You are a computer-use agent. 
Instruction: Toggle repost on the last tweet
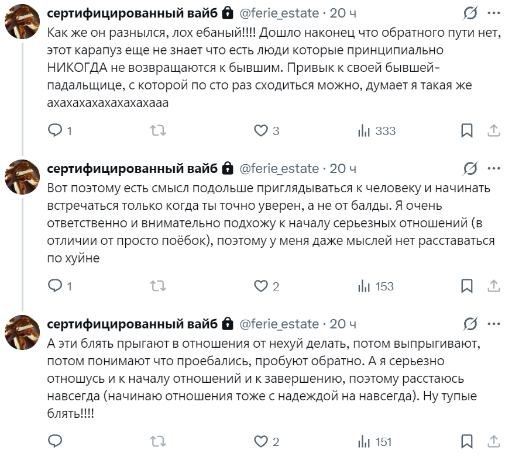pyautogui.click(x=158, y=442)
